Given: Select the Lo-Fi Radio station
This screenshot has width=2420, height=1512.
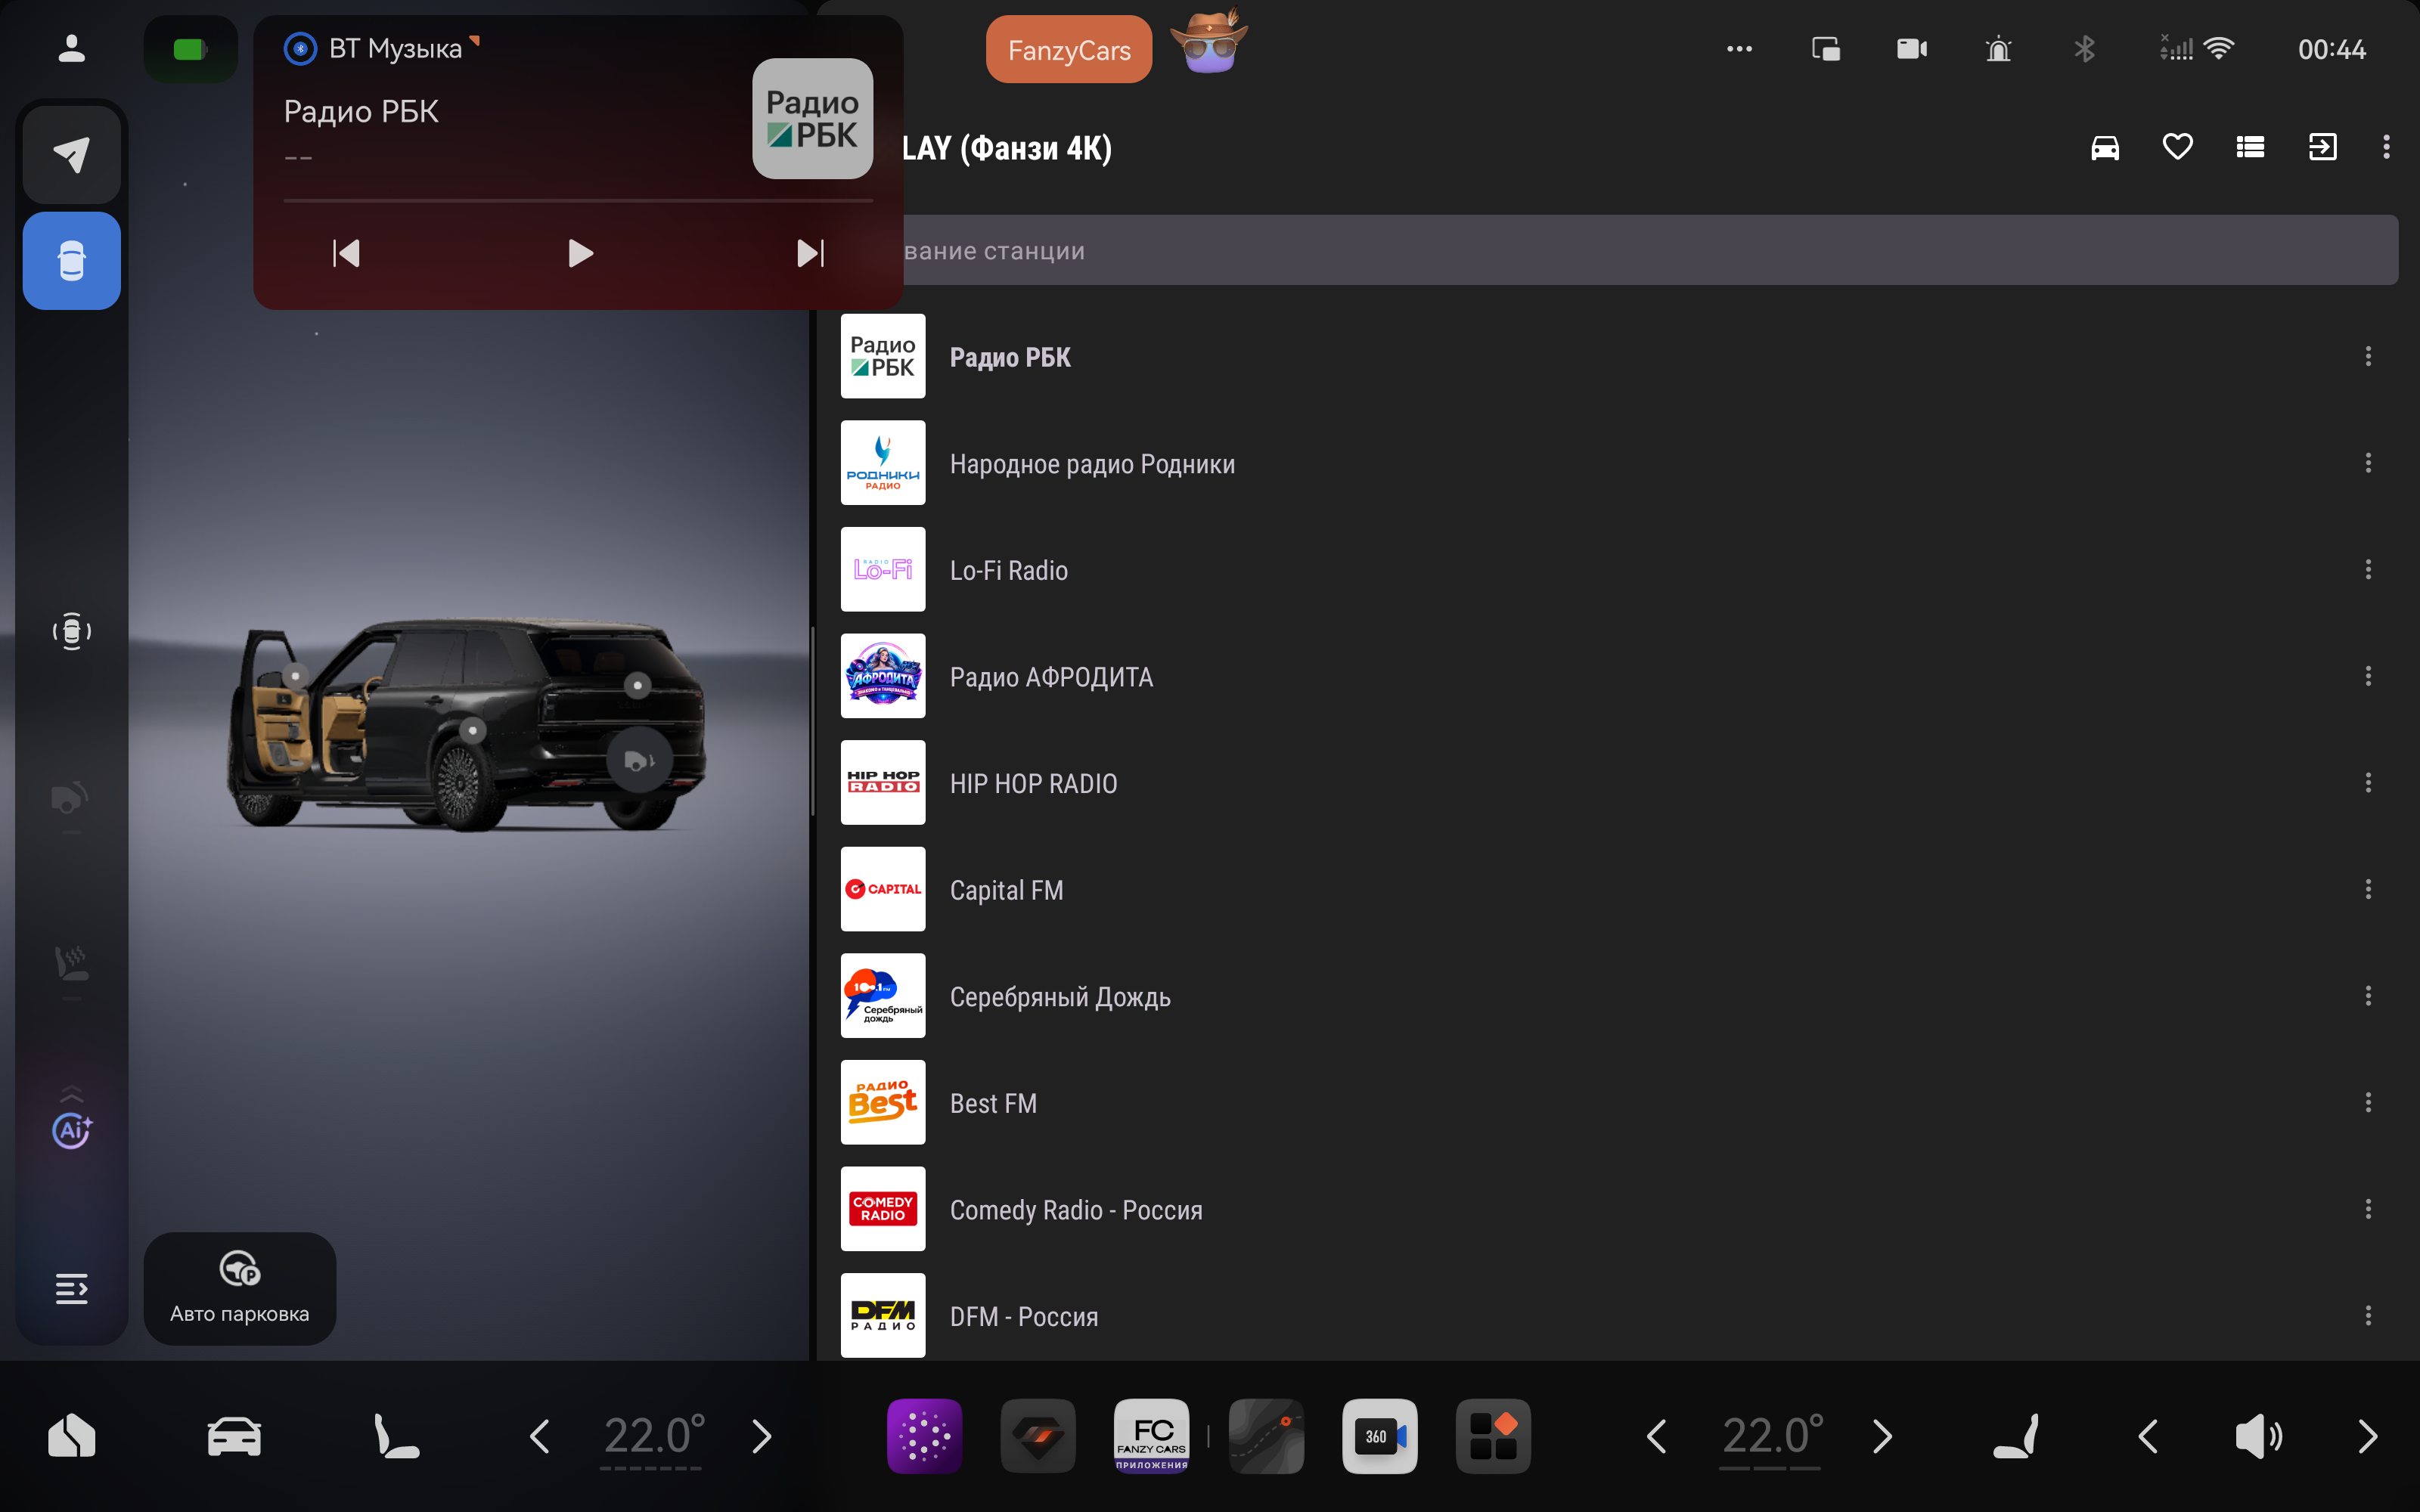Looking at the screenshot, I should (1618, 570).
